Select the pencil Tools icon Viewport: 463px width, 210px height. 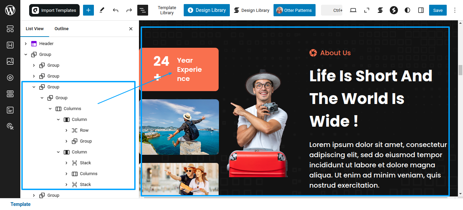pyautogui.click(x=102, y=10)
